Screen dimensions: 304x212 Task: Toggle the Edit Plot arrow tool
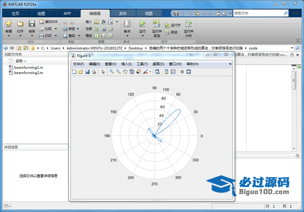click(103, 72)
